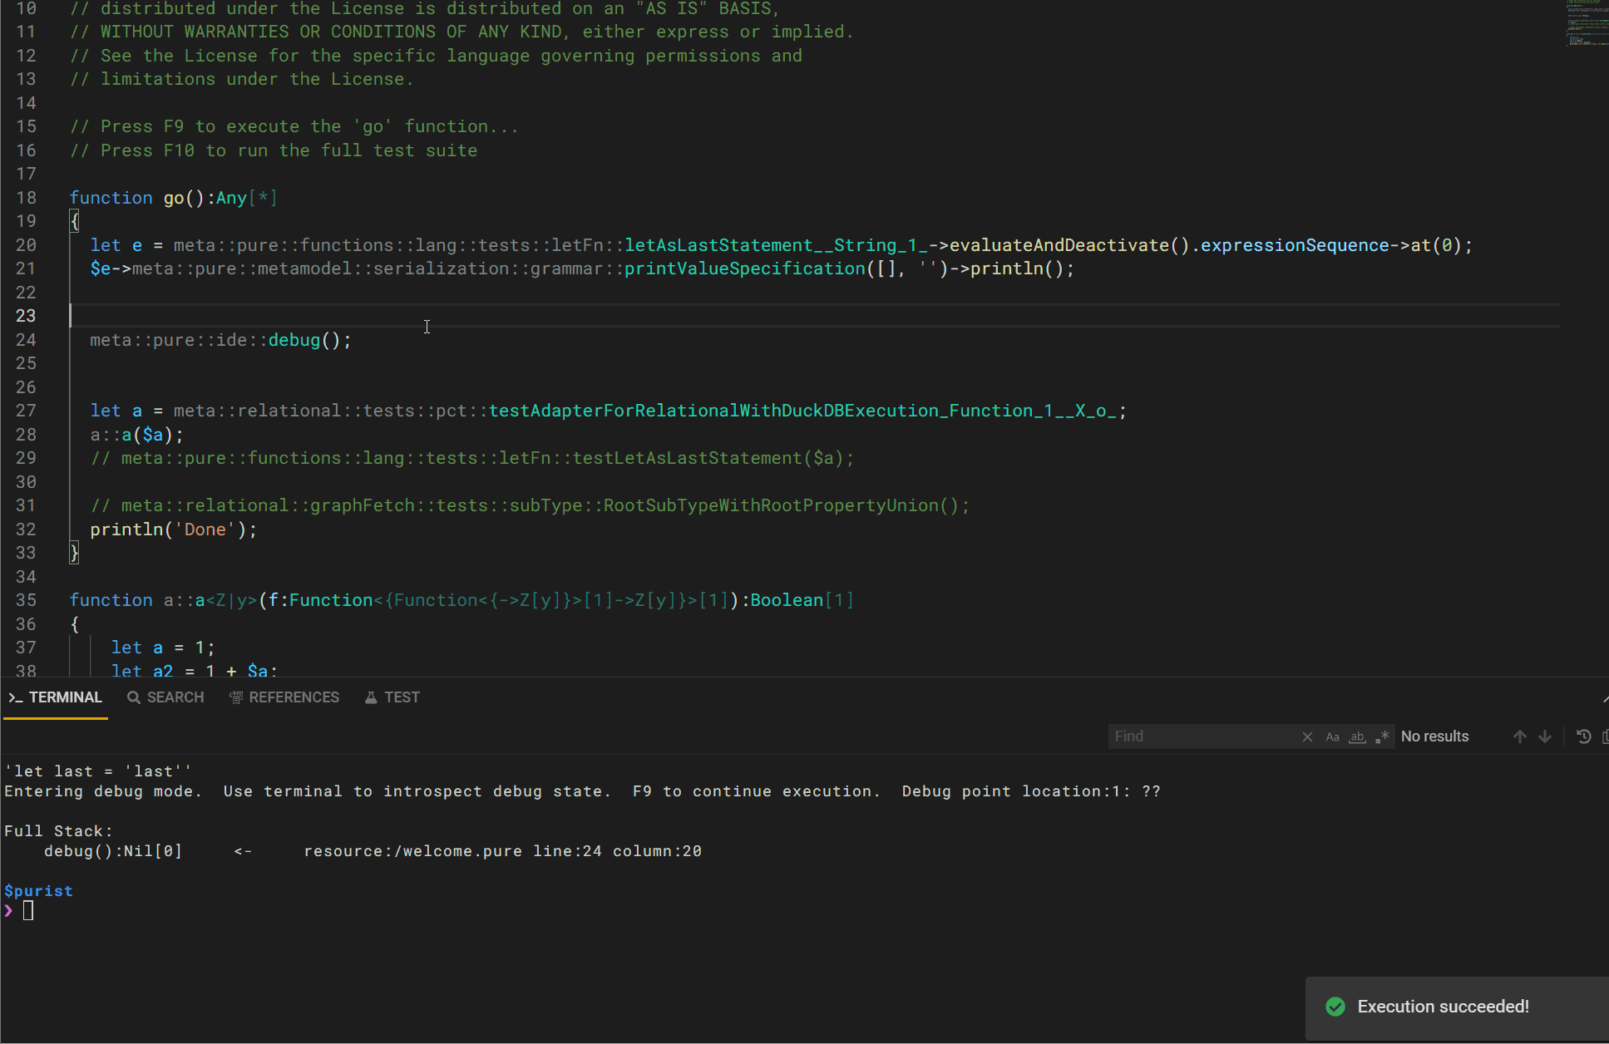Switch to the SEARCH panel tab
The height and width of the screenshot is (1044, 1609).
click(165, 697)
